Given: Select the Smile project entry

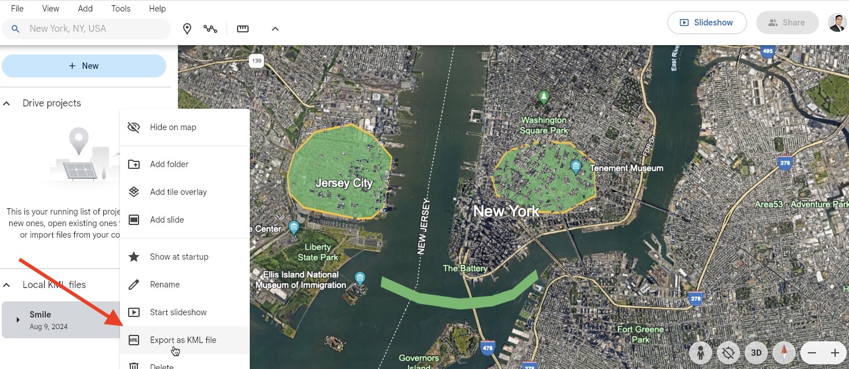Looking at the screenshot, I should [x=61, y=320].
